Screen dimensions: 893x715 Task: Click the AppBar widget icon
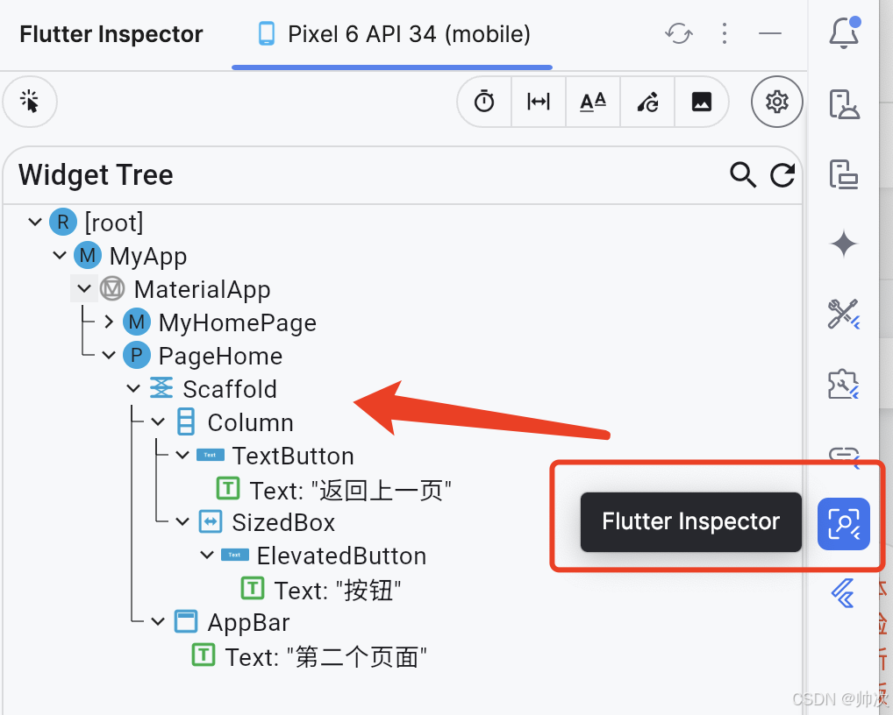(186, 622)
